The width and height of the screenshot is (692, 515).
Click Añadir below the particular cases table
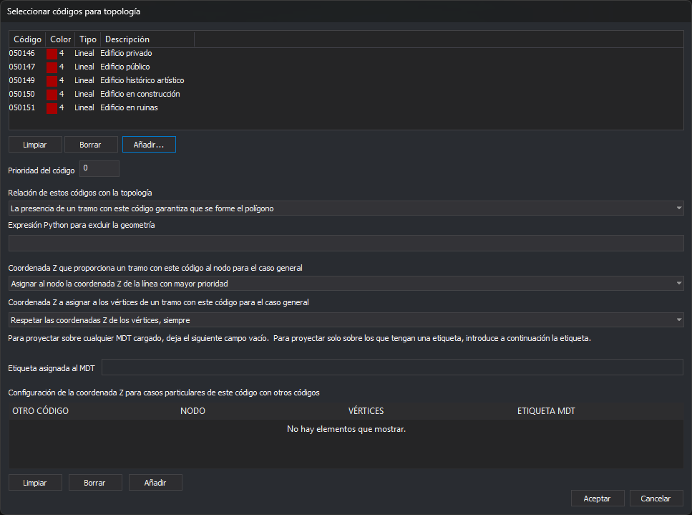pyautogui.click(x=155, y=483)
